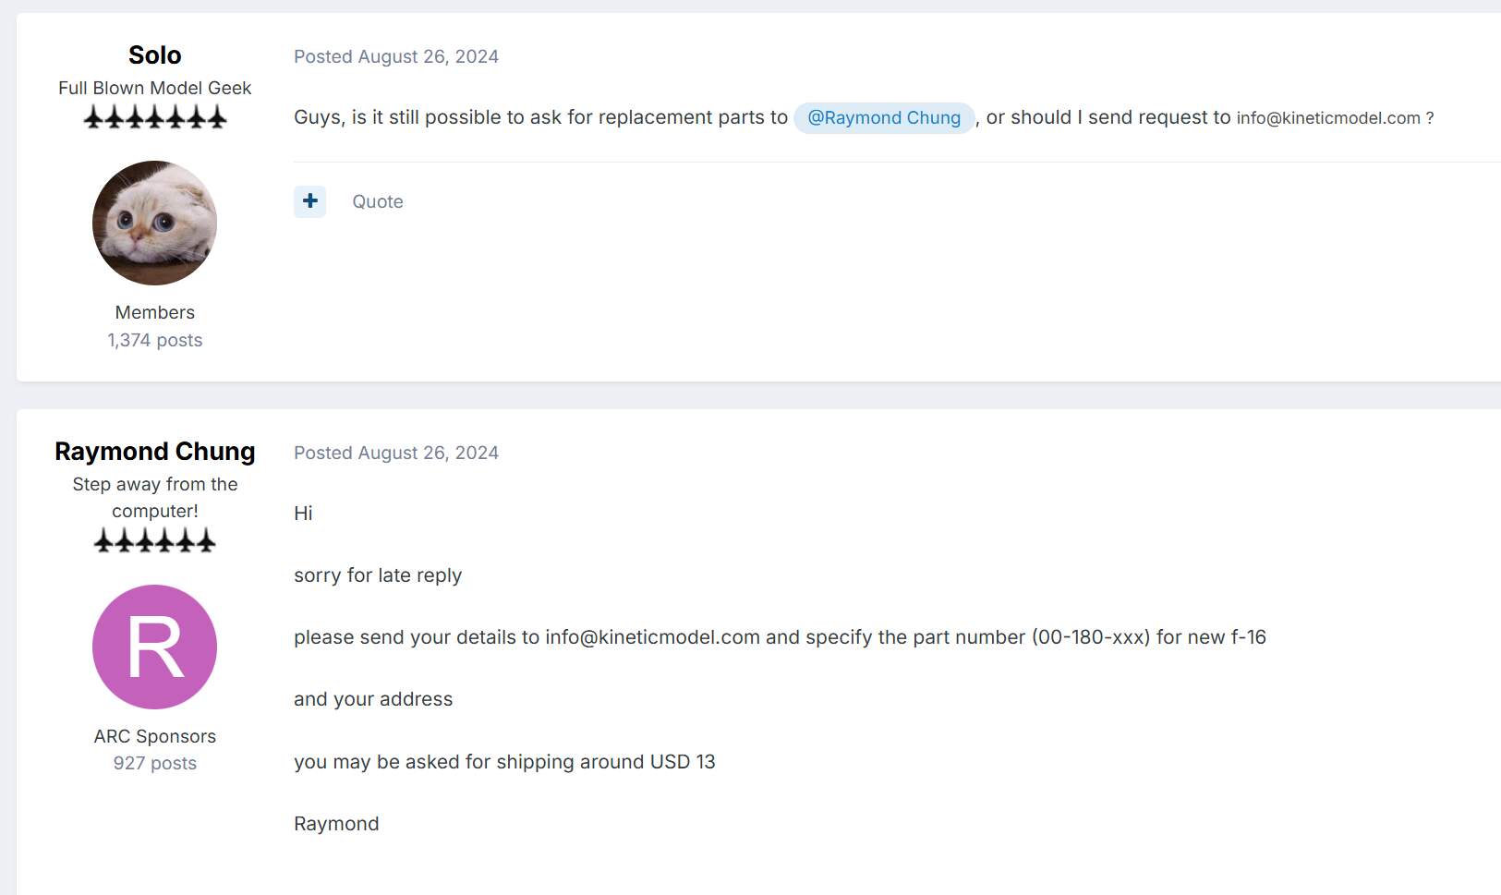Click the Members group label under Solo

[155, 312]
